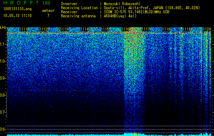Click the 1119 time marker
The width and height of the screenshot is (214, 136).
186,29
